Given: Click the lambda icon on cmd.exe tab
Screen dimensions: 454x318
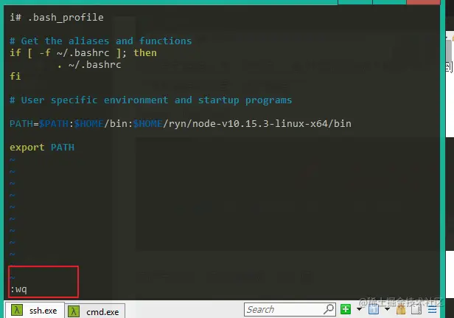Looking at the screenshot, I should pyautogui.click(x=74, y=311).
